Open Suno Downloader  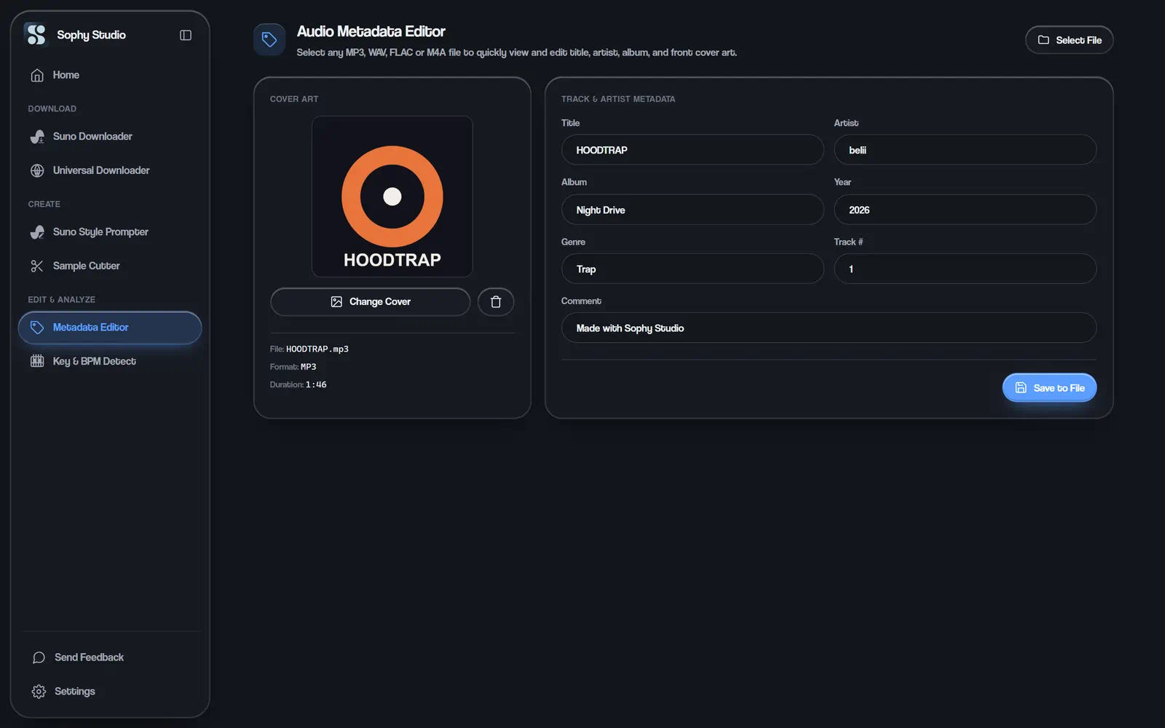(110, 136)
